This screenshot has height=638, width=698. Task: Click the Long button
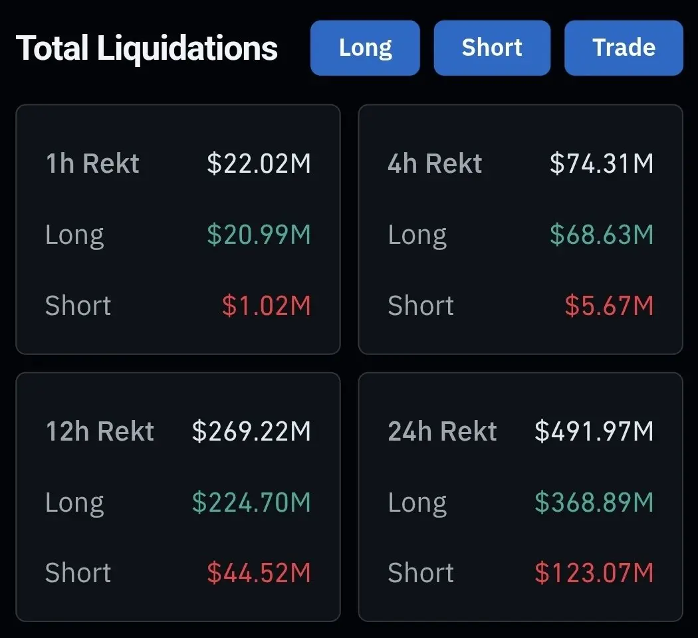click(365, 48)
